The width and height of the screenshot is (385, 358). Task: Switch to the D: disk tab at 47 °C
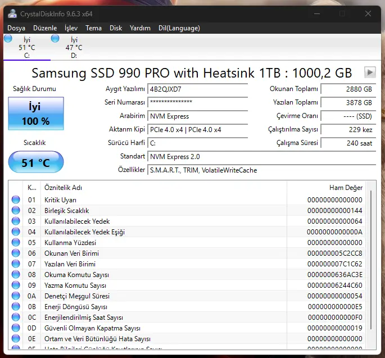[x=74, y=47]
